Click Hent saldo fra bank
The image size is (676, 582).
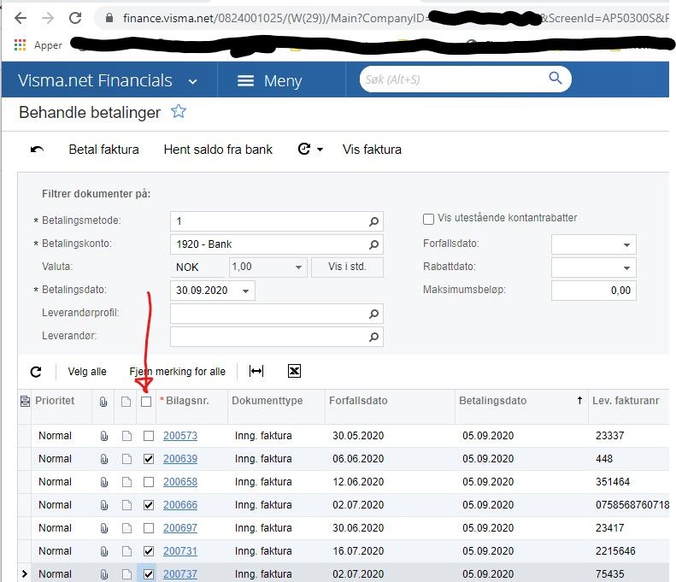pos(218,150)
